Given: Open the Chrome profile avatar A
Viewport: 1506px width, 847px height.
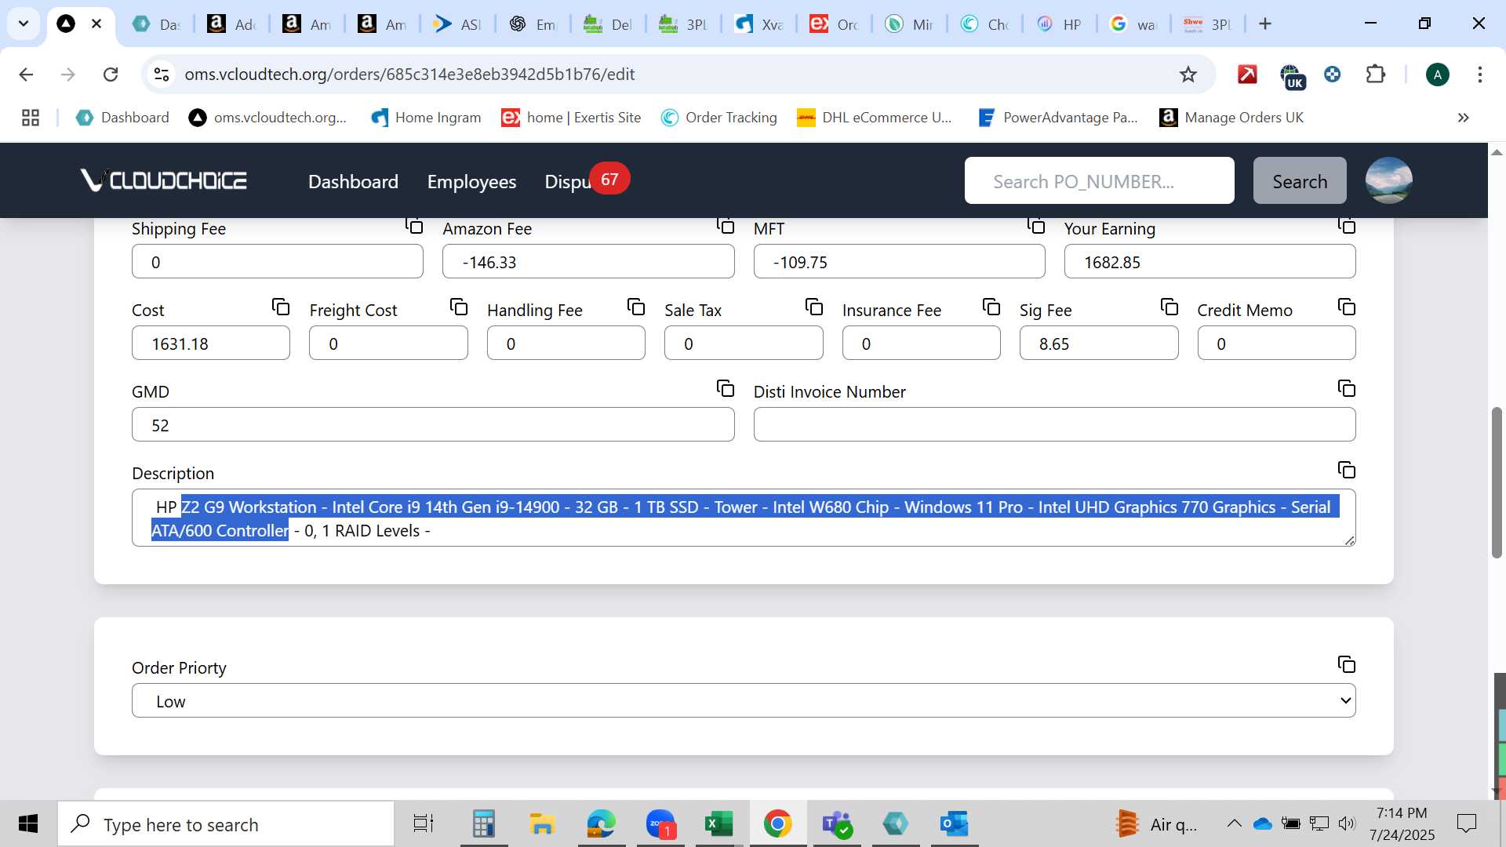Looking at the screenshot, I should coord(1437,75).
